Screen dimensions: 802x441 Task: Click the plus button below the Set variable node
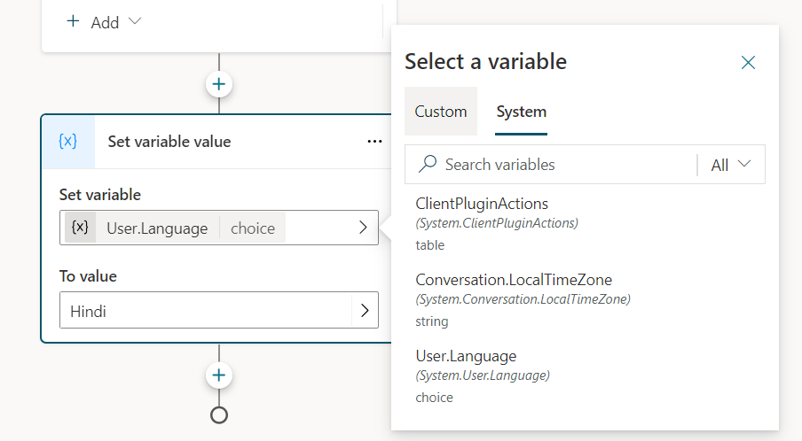click(x=219, y=375)
